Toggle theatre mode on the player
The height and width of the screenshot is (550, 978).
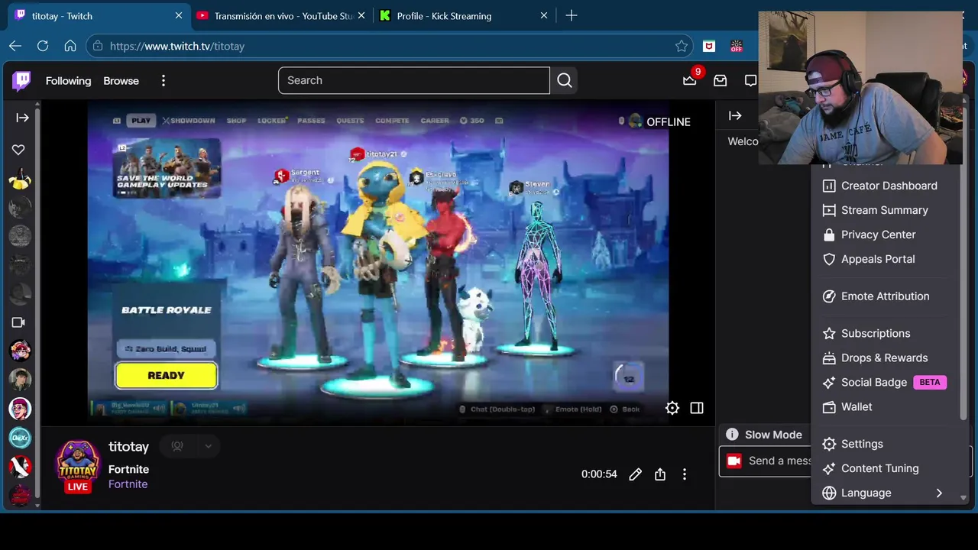(x=697, y=408)
